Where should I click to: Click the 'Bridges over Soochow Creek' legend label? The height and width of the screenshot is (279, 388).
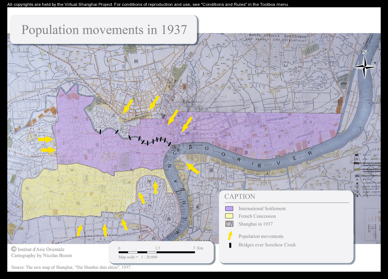click(x=267, y=245)
